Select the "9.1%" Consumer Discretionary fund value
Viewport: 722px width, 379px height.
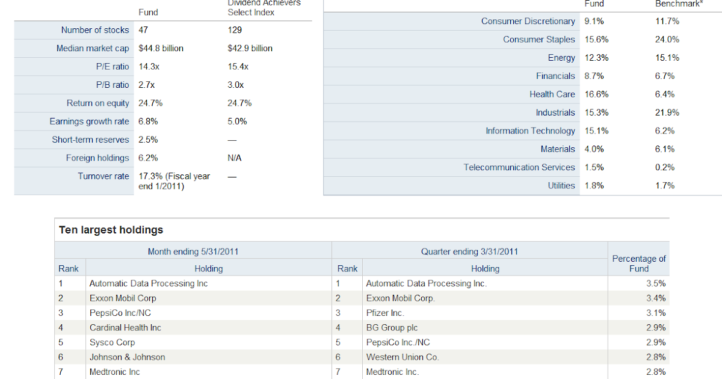coord(594,21)
